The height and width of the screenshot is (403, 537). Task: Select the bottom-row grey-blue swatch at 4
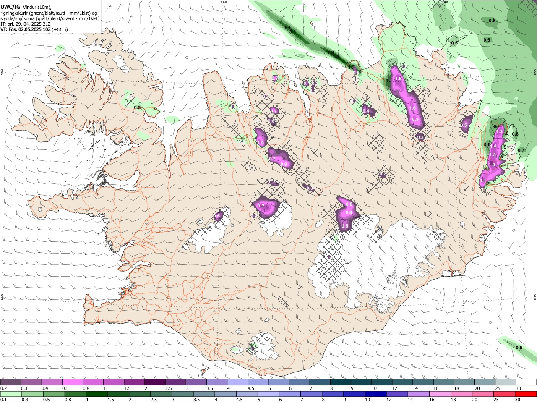coord(226,394)
